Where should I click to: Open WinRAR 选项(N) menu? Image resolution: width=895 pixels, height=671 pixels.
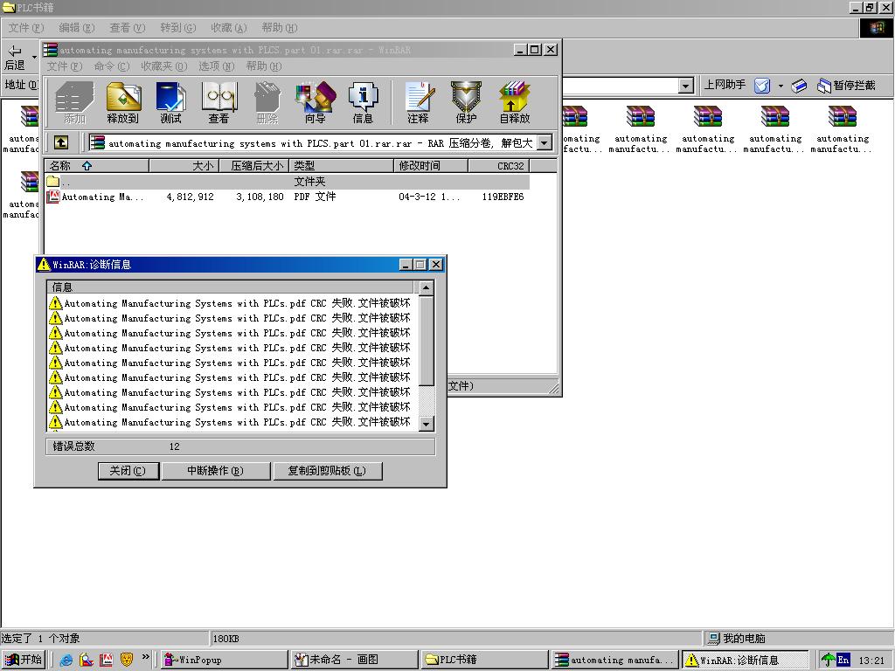pyautogui.click(x=217, y=66)
